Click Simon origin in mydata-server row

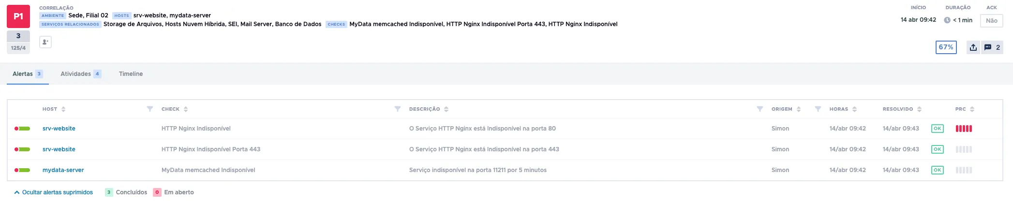pos(780,170)
